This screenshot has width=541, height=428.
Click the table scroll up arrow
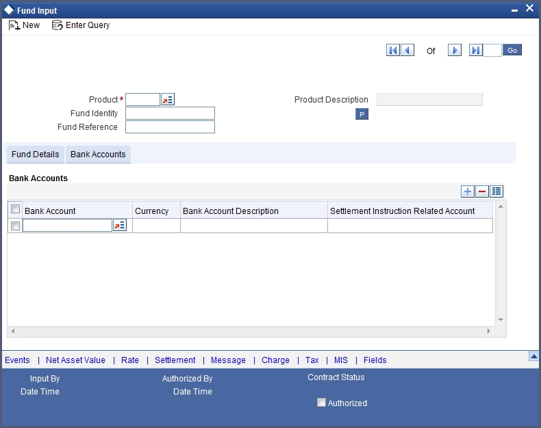coord(501,206)
